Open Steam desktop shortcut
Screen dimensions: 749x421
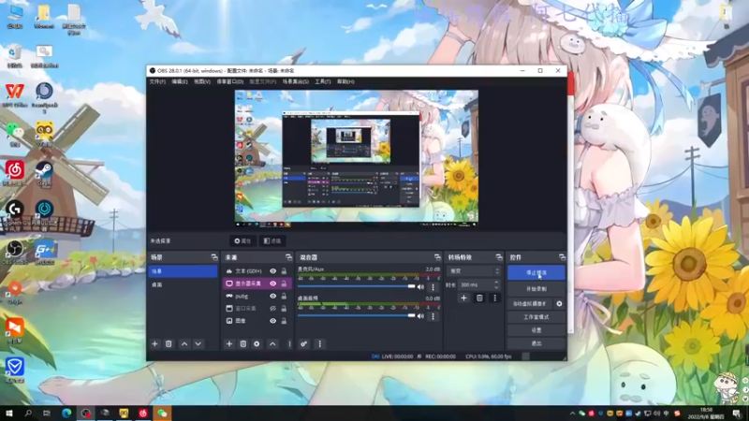tap(44, 174)
